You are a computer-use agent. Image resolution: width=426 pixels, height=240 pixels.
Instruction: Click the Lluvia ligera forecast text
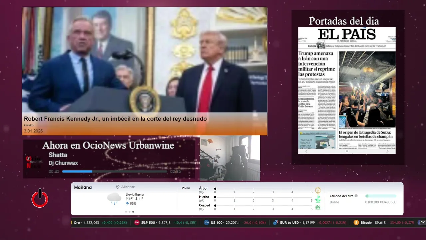[135, 194]
